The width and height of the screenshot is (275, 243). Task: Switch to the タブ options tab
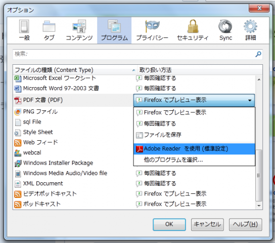[x=49, y=30]
